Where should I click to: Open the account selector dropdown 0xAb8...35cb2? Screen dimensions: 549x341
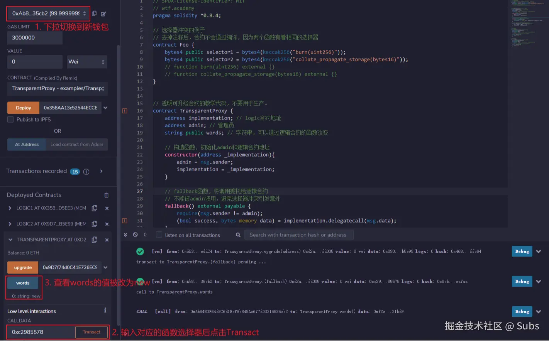coord(48,14)
